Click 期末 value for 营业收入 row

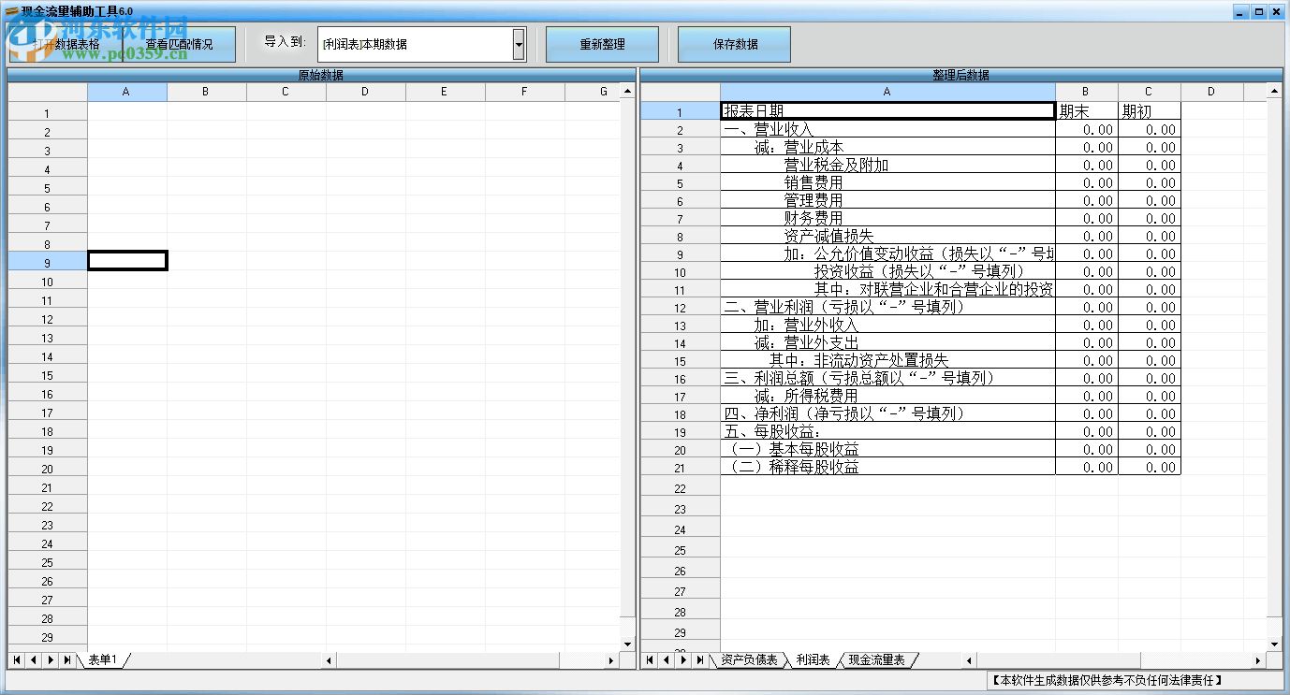[x=1087, y=129]
